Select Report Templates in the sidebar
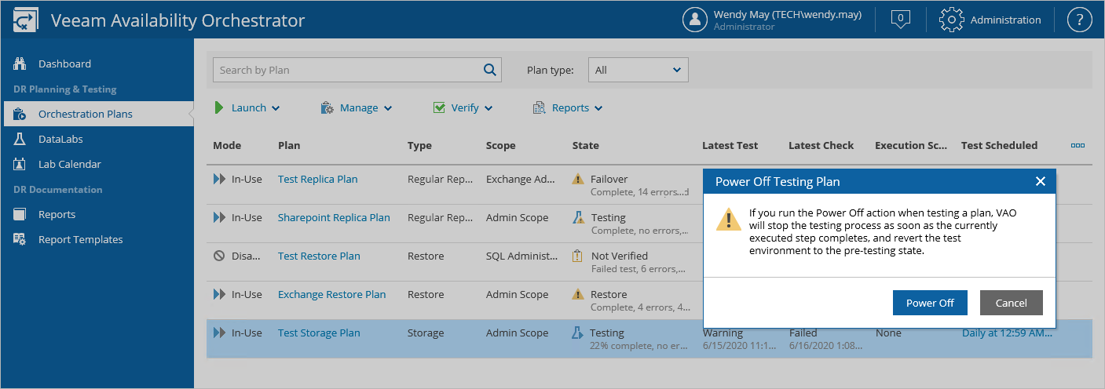The image size is (1105, 389). pyautogui.click(x=80, y=239)
